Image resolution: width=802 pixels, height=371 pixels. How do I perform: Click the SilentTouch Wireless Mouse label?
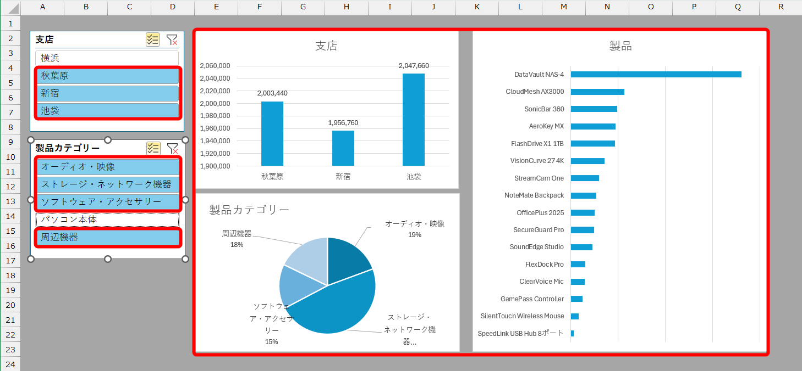click(x=522, y=316)
